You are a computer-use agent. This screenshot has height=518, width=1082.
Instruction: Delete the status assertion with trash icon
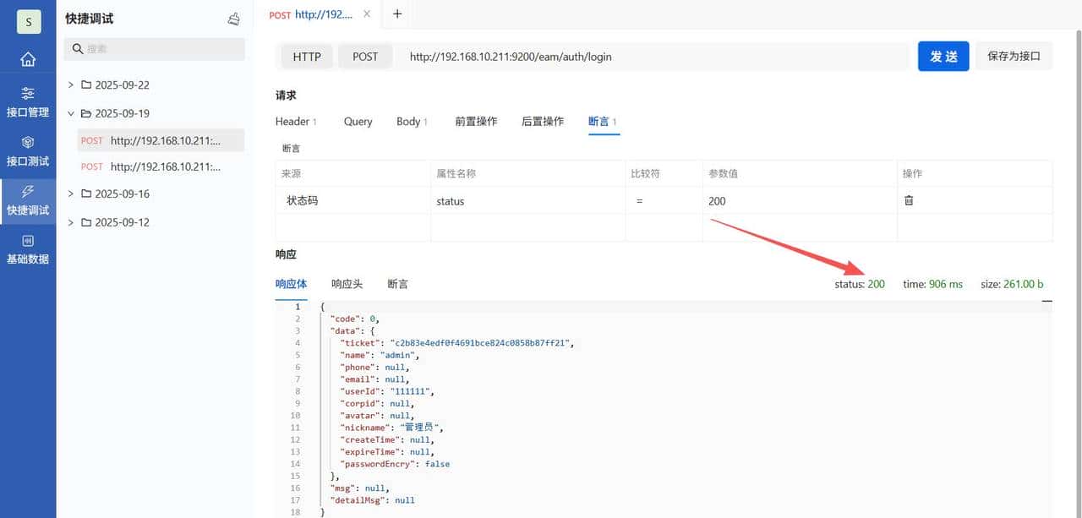tap(909, 200)
